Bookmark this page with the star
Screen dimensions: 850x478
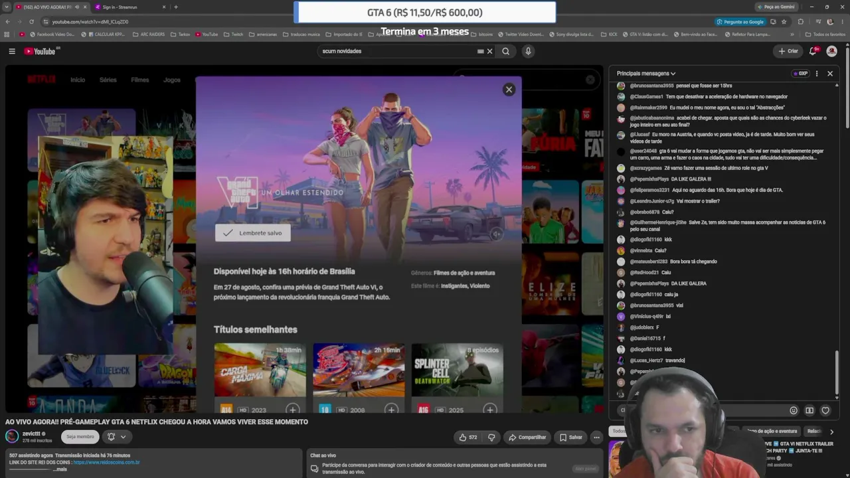point(784,22)
